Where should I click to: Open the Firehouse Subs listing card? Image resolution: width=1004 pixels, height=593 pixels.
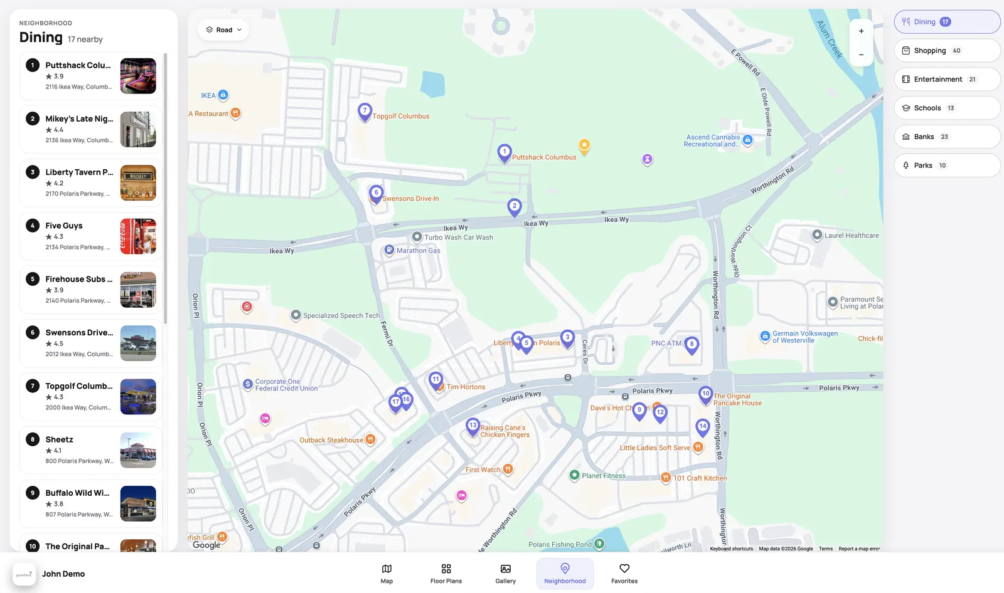tap(91, 290)
